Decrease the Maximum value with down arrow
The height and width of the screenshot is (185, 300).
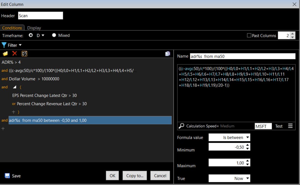tap(247, 165)
